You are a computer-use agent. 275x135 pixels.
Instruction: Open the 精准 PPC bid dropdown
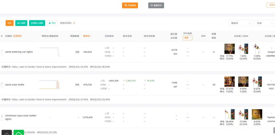pos(187,38)
